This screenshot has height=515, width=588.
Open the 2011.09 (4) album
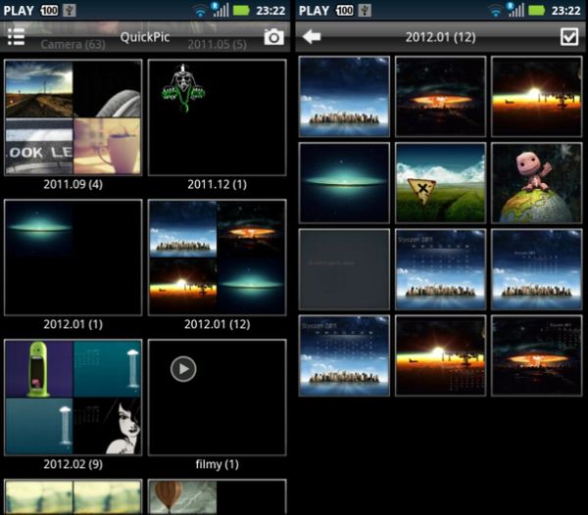pos(73,117)
